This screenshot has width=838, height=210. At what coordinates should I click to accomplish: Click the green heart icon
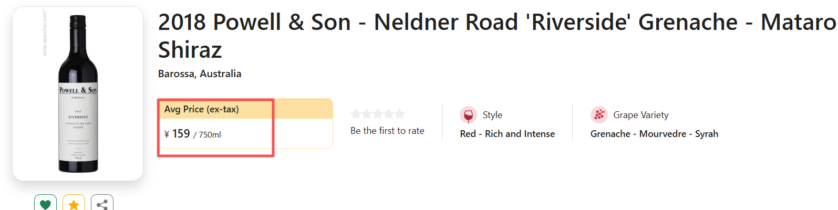coord(45,204)
